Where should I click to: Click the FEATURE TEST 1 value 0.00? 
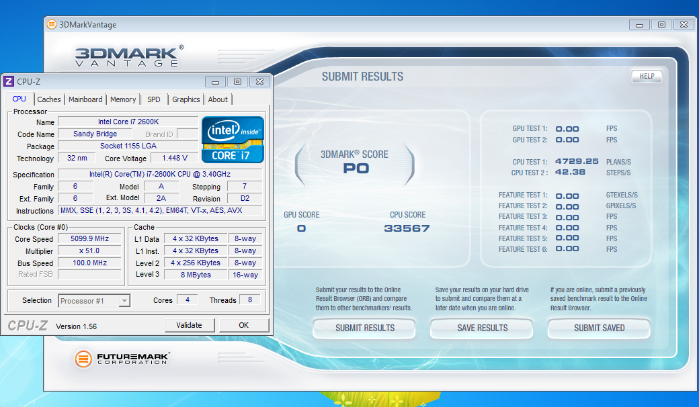pyautogui.click(x=567, y=196)
